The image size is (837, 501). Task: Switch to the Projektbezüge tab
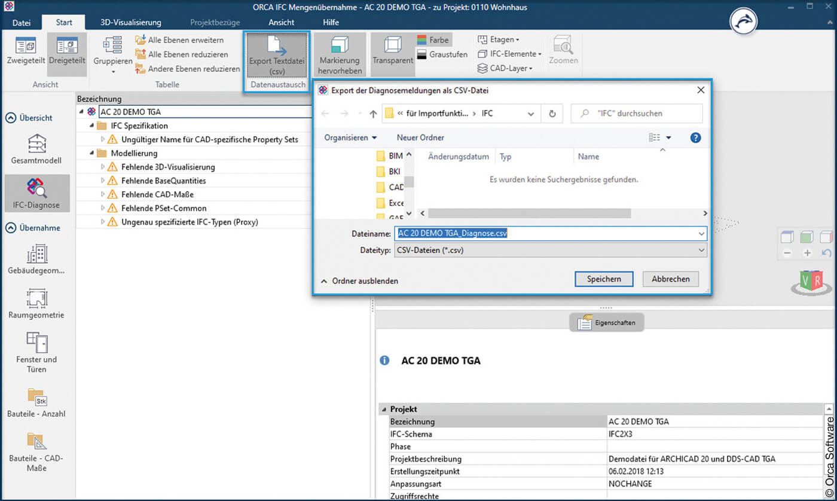[x=215, y=23]
